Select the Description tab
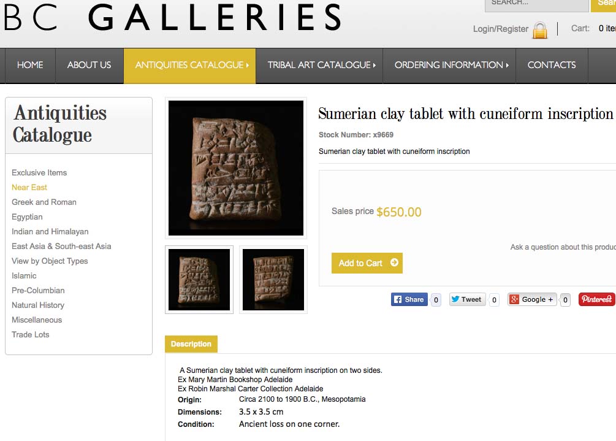The image size is (616, 441). pyautogui.click(x=191, y=344)
